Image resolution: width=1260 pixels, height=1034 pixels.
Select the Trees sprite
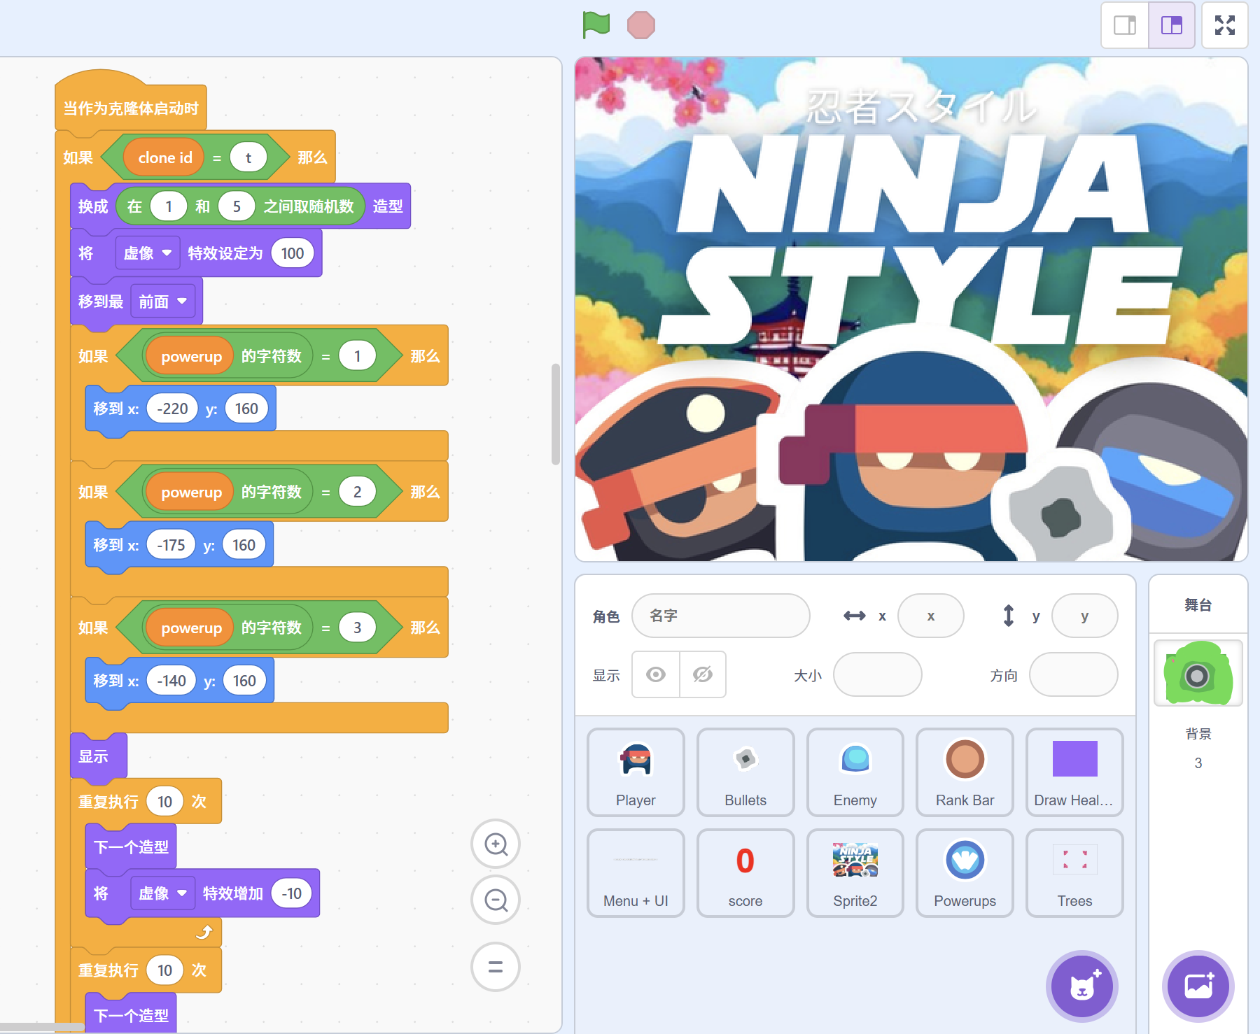tap(1074, 873)
